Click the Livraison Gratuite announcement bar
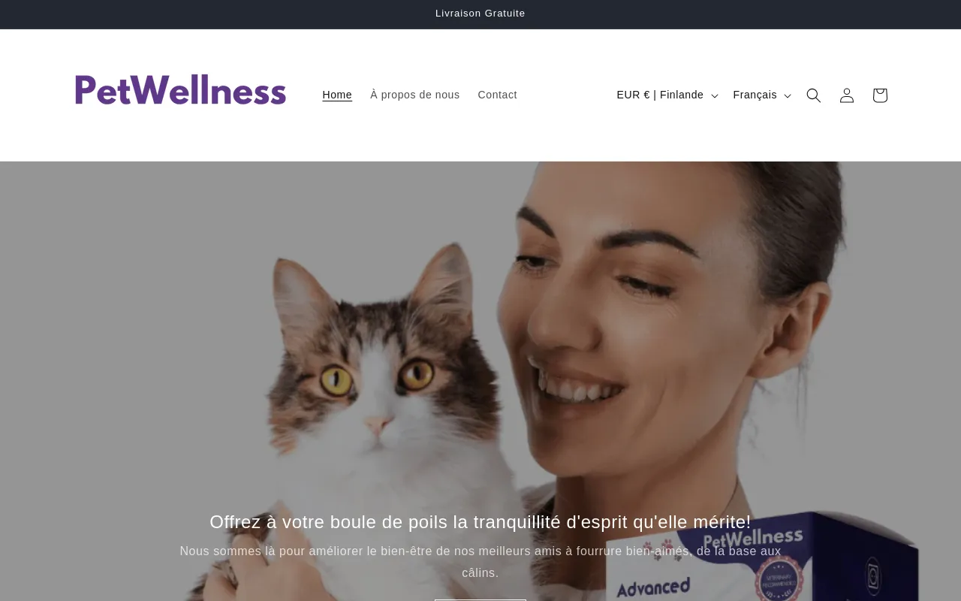 pyautogui.click(x=480, y=14)
